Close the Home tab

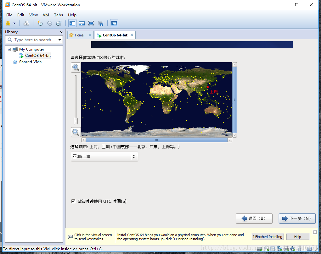[90, 35]
